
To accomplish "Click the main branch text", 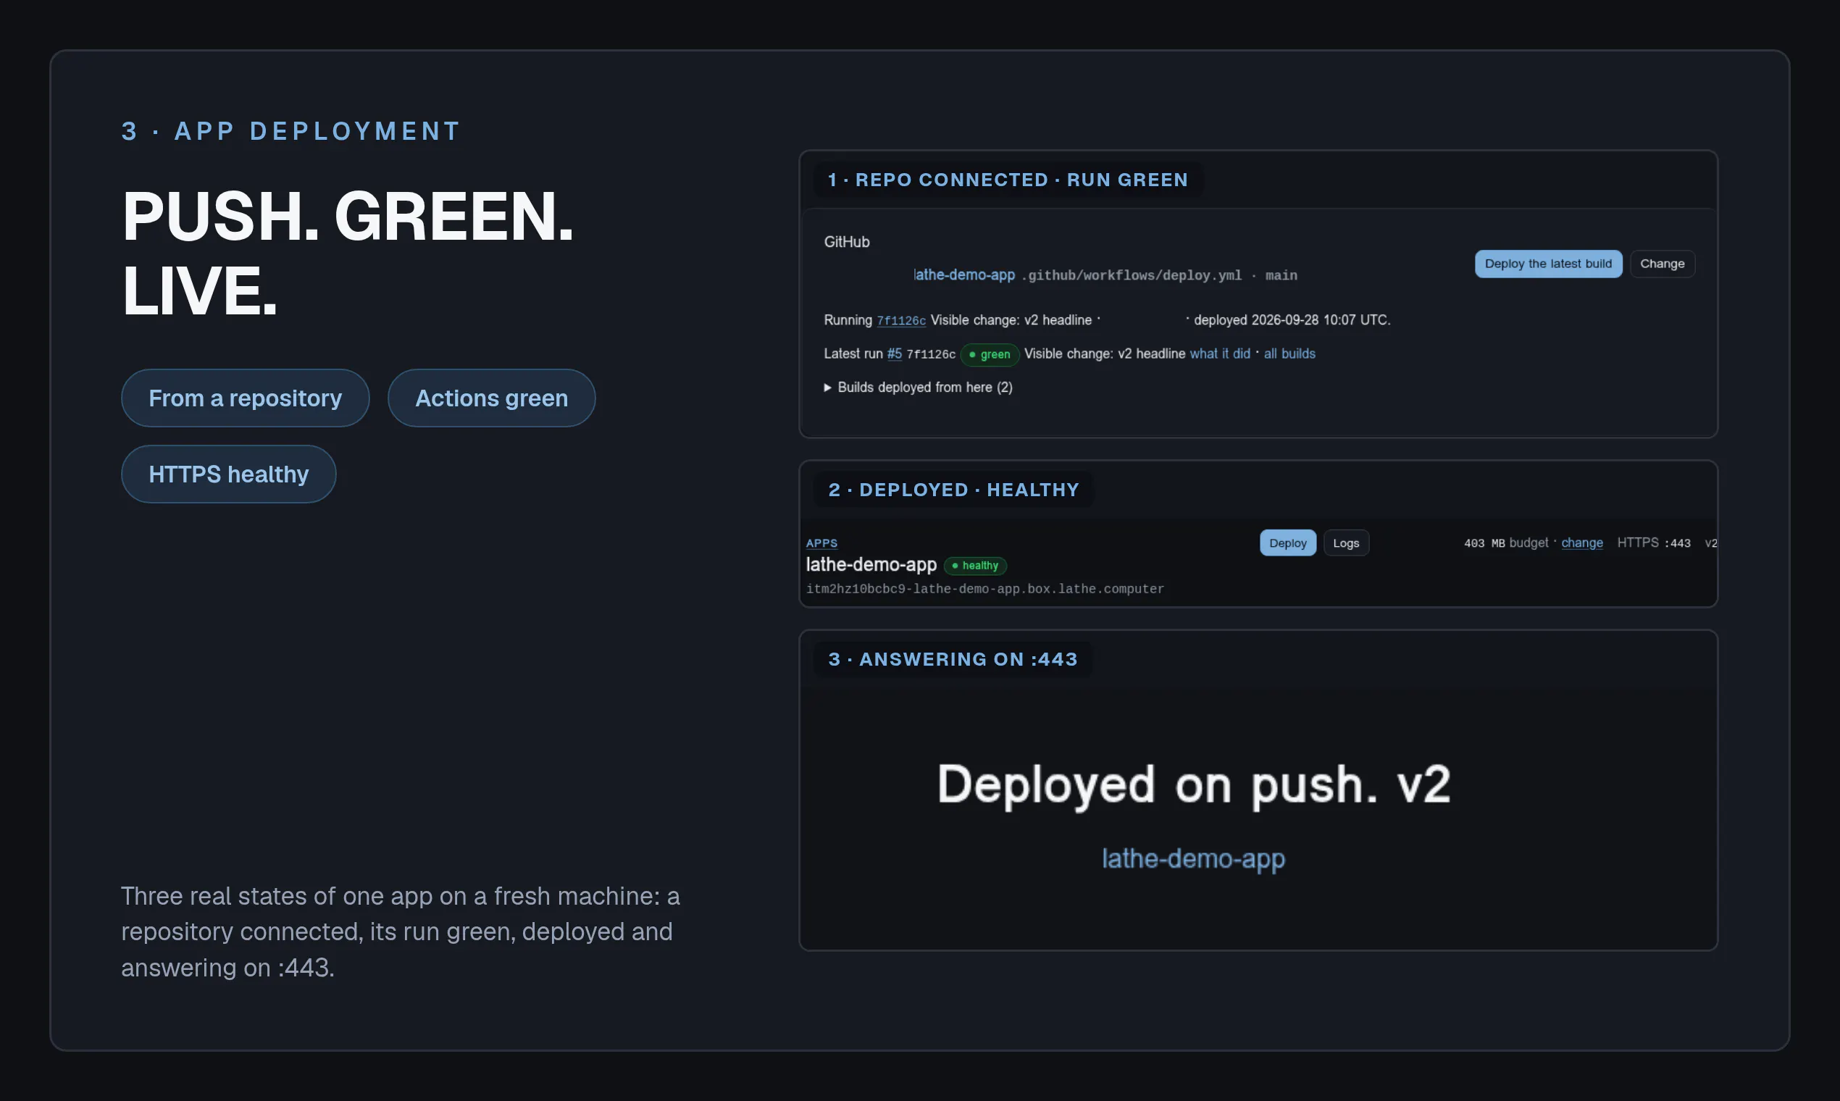I will (x=1281, y=275).
